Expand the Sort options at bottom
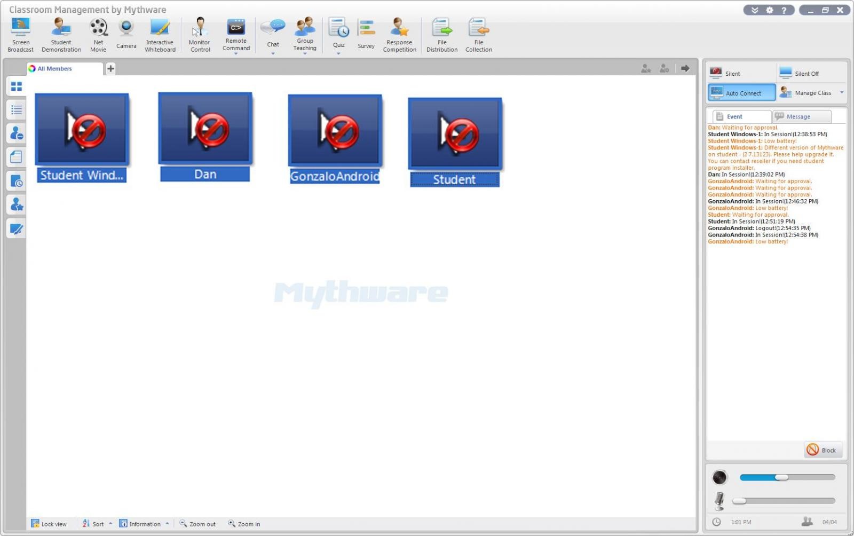 111,524
